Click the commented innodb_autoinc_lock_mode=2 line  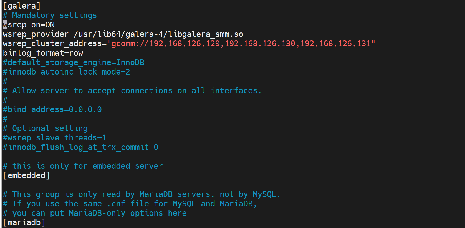pos(66,72)
